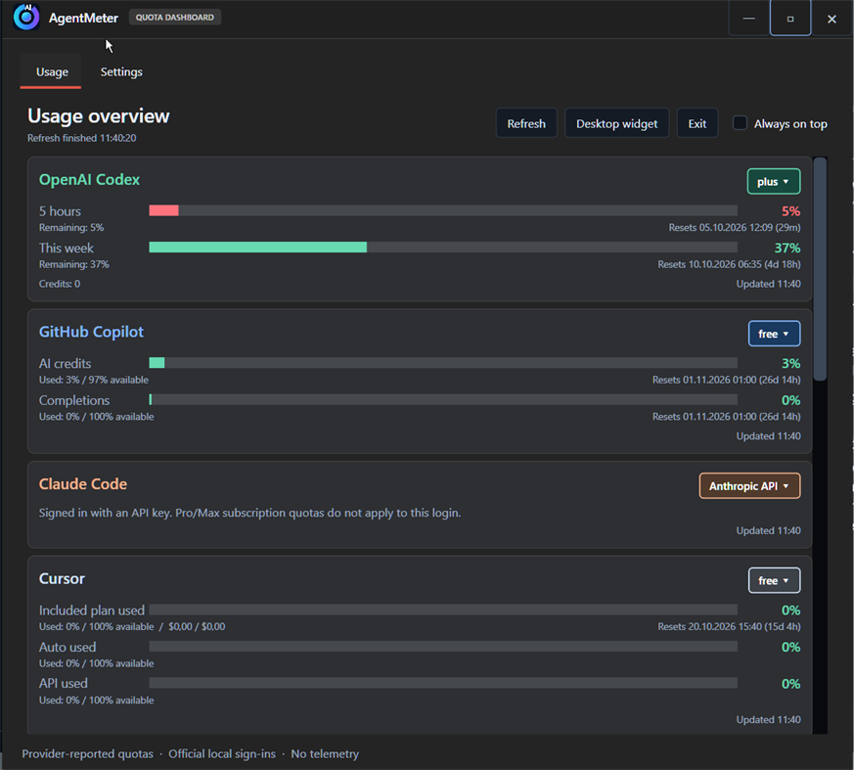Screen dimensions: 854x770
Task: Open the Desktop widget
Action: click(x=616, y=123)
